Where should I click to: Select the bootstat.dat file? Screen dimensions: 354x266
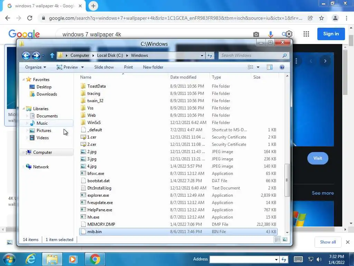(99, 181)
